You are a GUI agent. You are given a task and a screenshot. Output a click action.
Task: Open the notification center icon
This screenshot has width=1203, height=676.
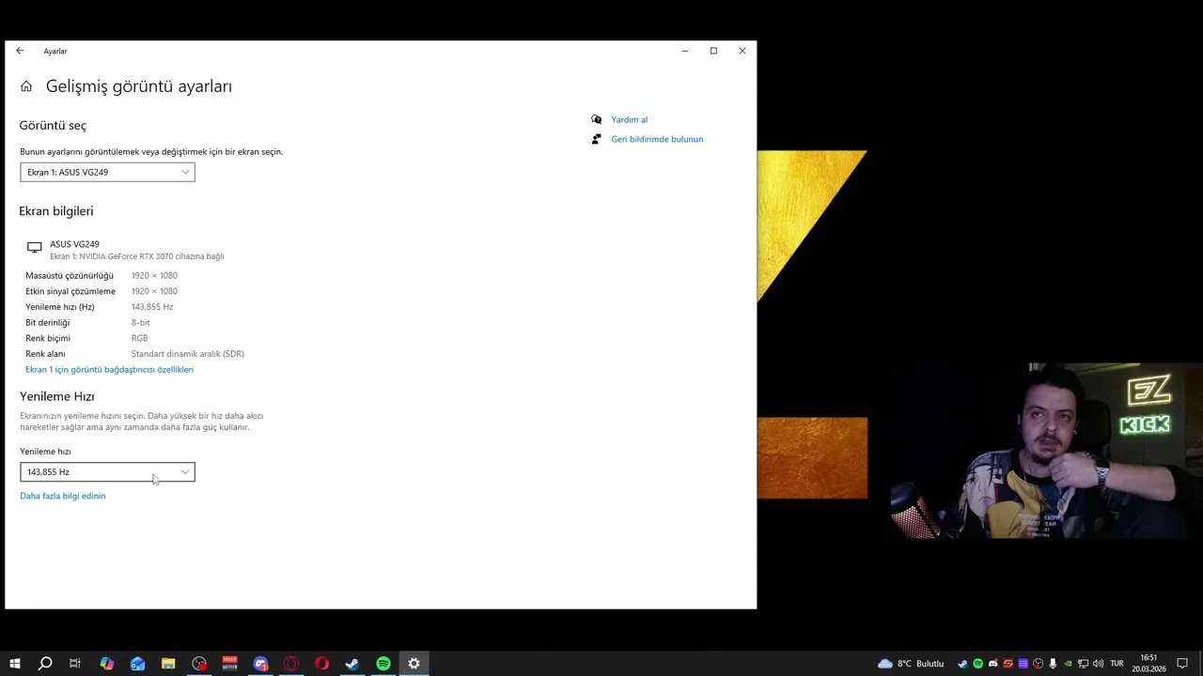[x=1182, y=664]
